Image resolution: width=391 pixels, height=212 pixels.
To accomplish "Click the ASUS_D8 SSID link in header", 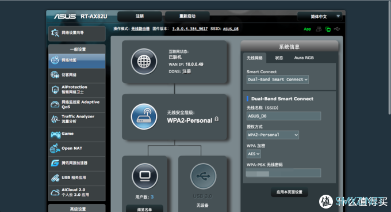I will (x=231, y=29).
